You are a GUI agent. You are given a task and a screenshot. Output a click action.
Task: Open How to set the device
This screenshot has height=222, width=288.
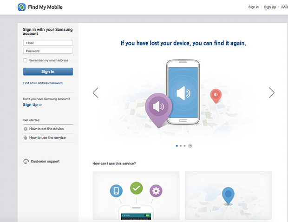pos(46,129)
